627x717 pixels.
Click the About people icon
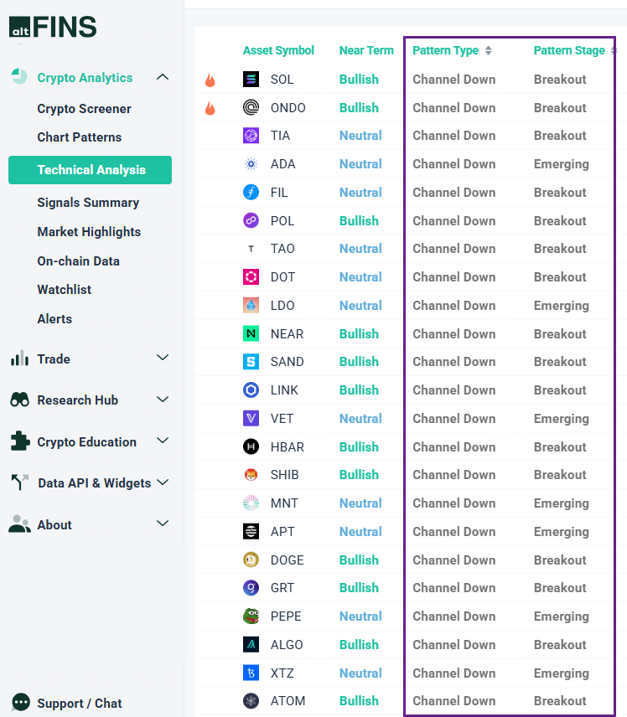click(19, 524)
